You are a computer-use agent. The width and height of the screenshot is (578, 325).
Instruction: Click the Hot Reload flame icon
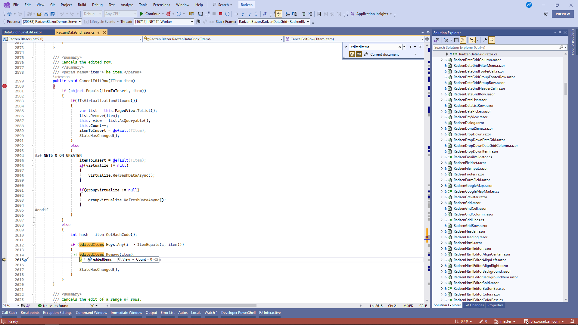coord(169,14)
